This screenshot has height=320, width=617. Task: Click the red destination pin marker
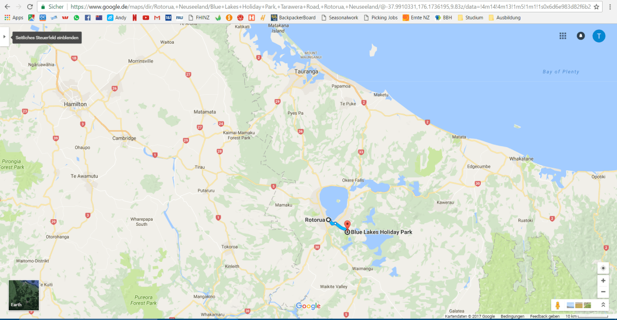[347, 225]
